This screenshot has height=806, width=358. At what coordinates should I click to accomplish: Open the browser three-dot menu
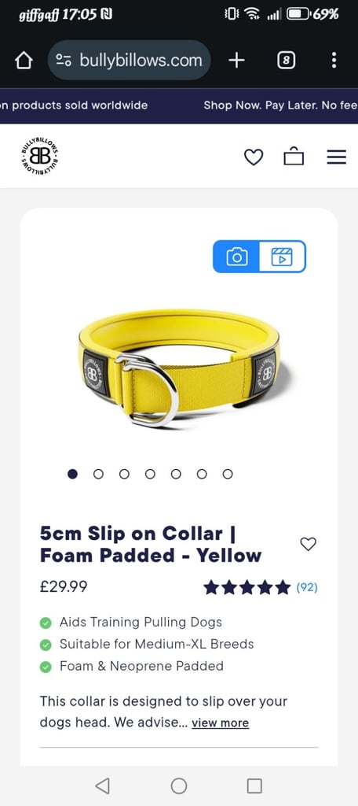click(x=334, y=61)
